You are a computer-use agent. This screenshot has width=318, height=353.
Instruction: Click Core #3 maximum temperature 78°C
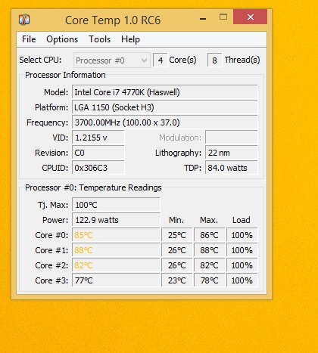tap(209, 280)
